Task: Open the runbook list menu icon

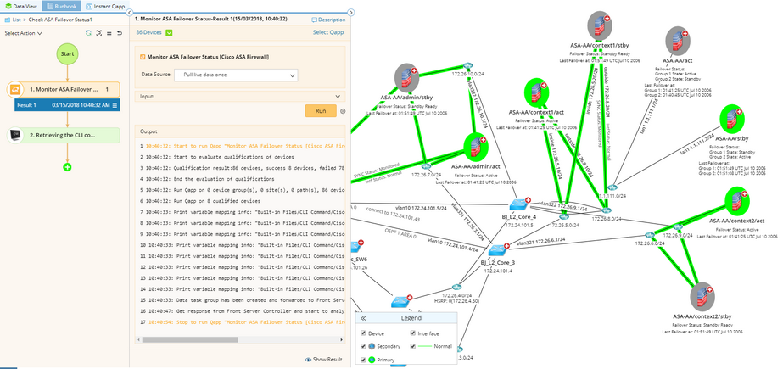Action: tap(109, 33)
